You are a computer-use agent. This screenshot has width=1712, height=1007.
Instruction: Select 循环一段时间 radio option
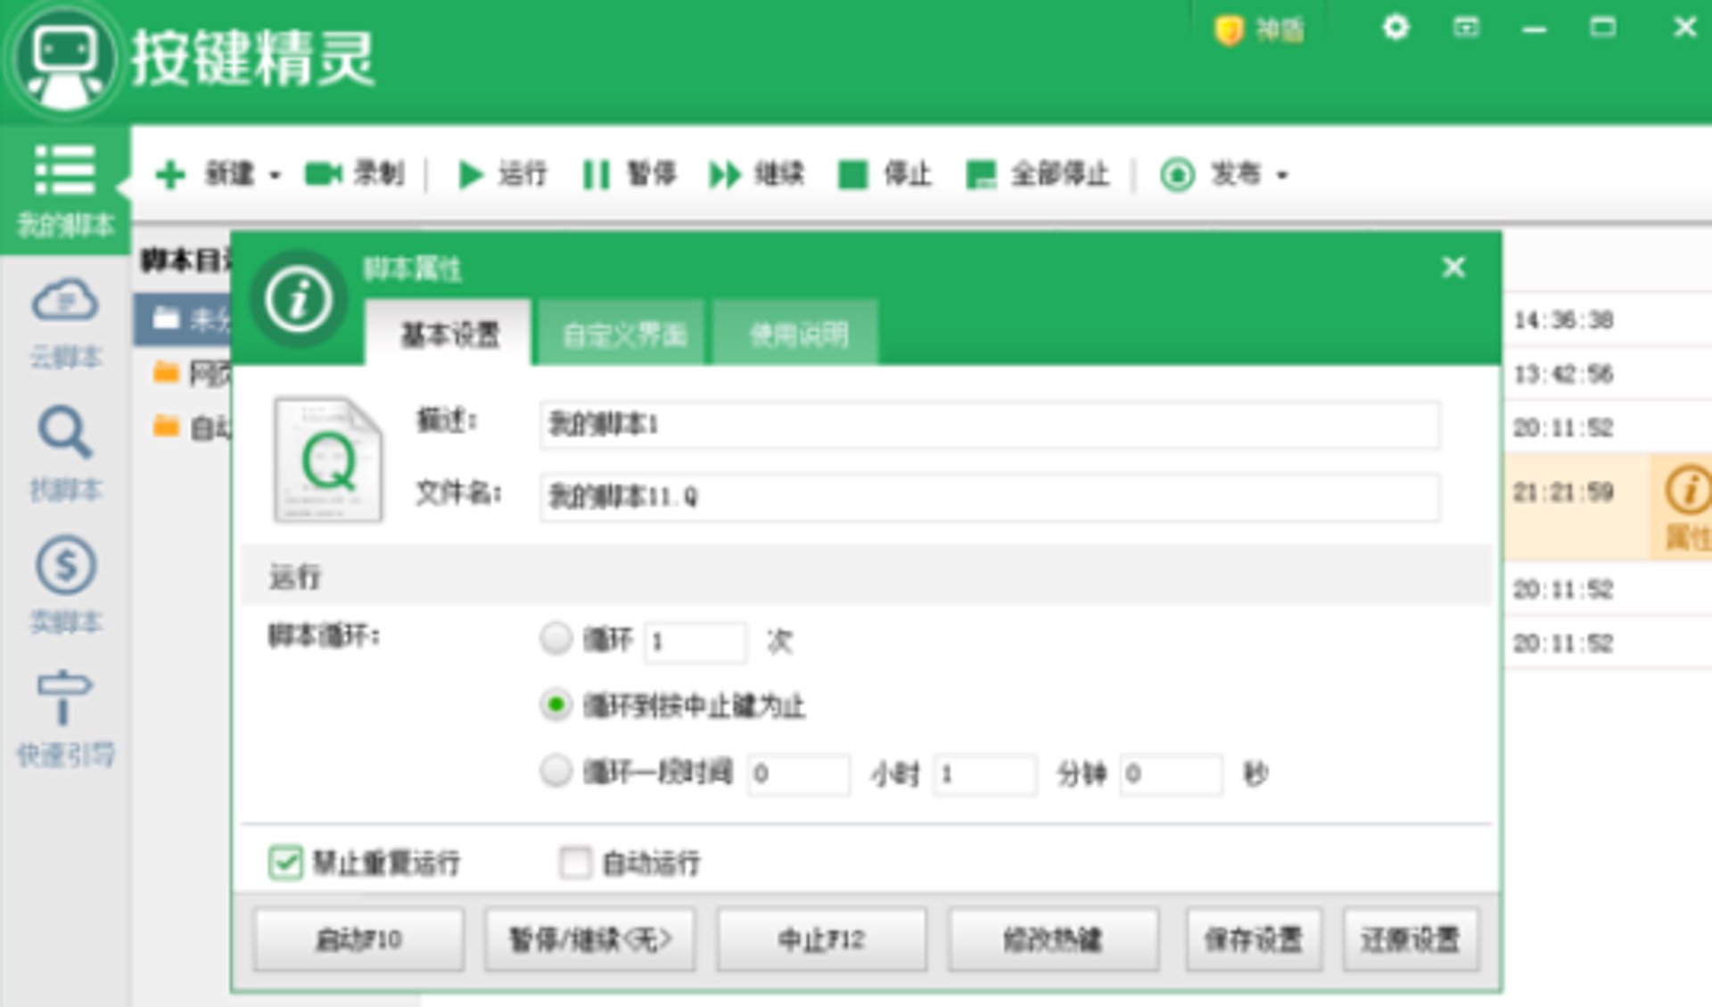click(556, 771)
